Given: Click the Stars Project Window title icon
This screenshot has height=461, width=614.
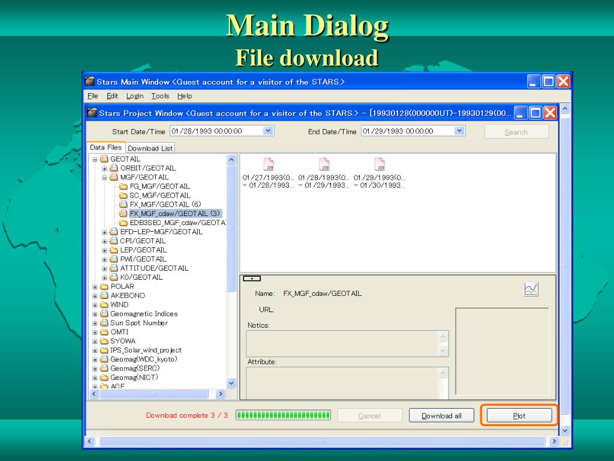Looking at the screenshot, I should [92, 112].
